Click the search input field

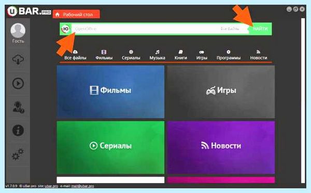click(x=145, y=29)
